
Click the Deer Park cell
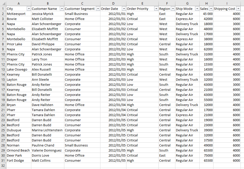click(x=19, y=155)
